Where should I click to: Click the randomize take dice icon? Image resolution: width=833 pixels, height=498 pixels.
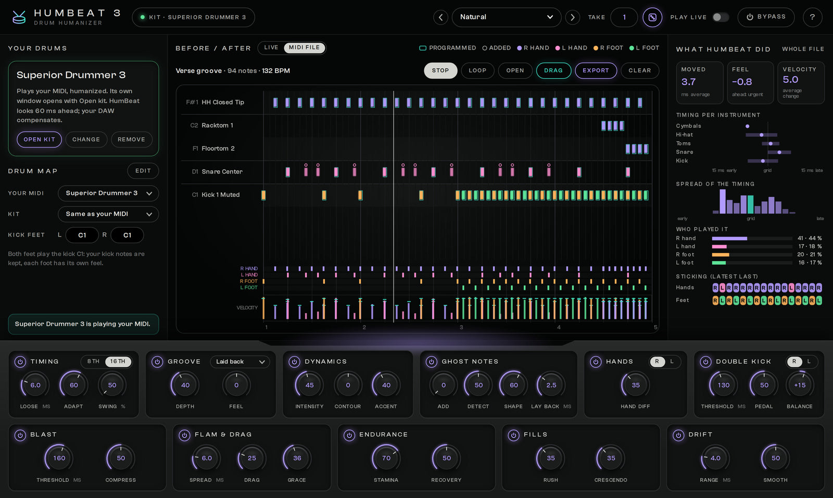652,17
